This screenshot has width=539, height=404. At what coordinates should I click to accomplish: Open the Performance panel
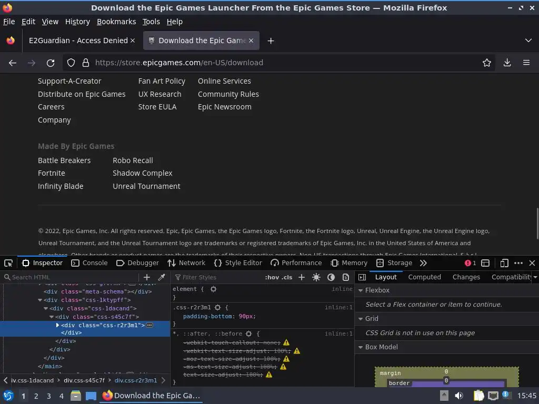(x=296, y=263)
